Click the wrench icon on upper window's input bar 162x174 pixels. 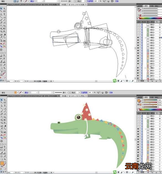[133, 81]
